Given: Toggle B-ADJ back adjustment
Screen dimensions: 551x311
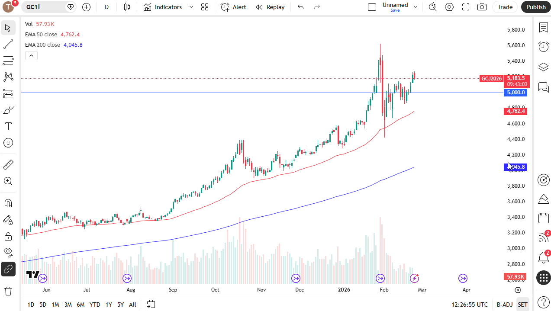Looking at the screenshot, I should point(505,305).
